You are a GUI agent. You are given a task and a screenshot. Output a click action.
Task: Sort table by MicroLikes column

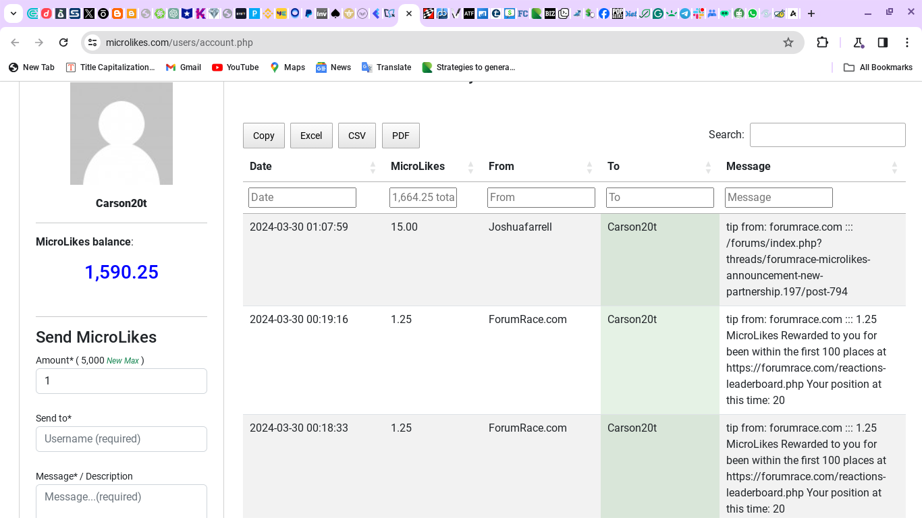pyautogui.click(x=433, y=167)
